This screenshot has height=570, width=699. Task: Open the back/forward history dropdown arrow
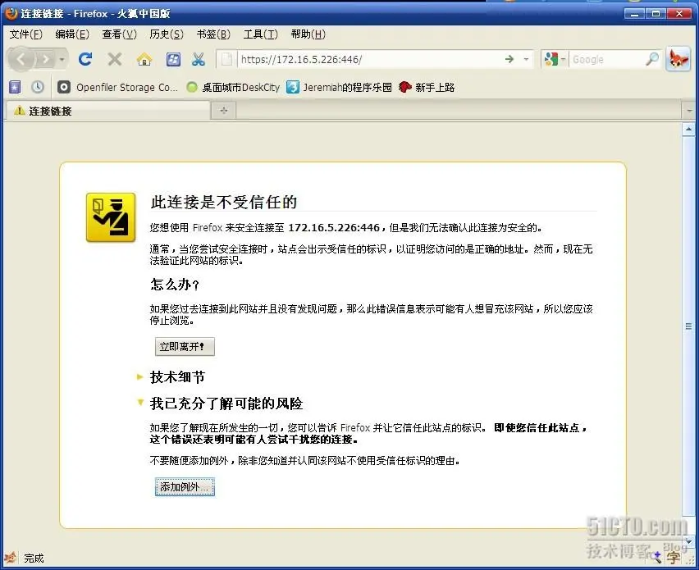(62, 59)
